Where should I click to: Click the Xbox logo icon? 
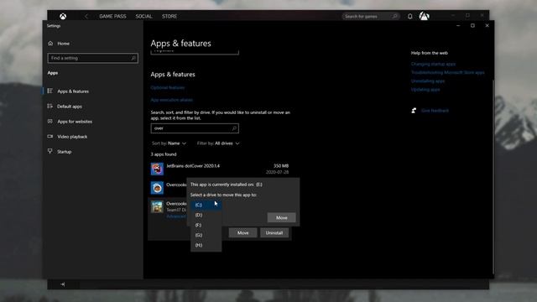(x=63, y=16)
